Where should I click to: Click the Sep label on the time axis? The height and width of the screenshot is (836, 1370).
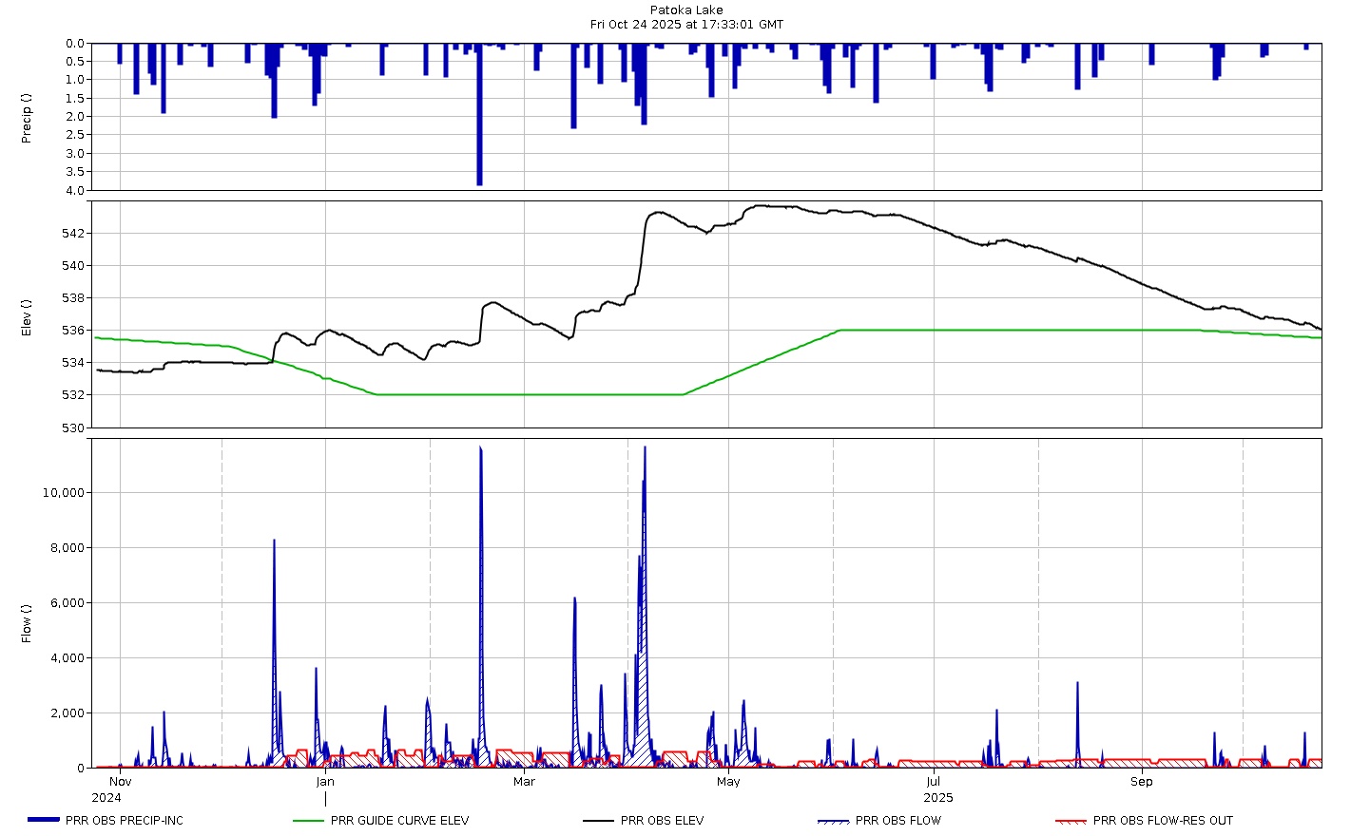[1141, 782]
